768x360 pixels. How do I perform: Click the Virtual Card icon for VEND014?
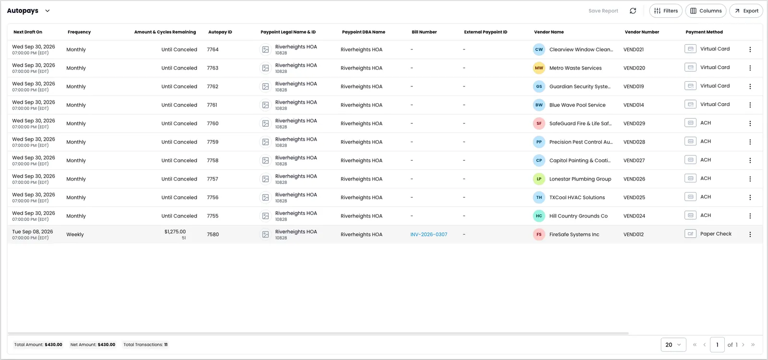691,104
